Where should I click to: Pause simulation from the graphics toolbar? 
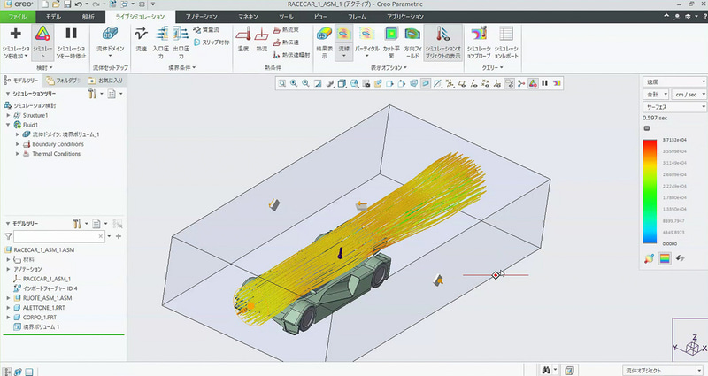click(544, 83)
